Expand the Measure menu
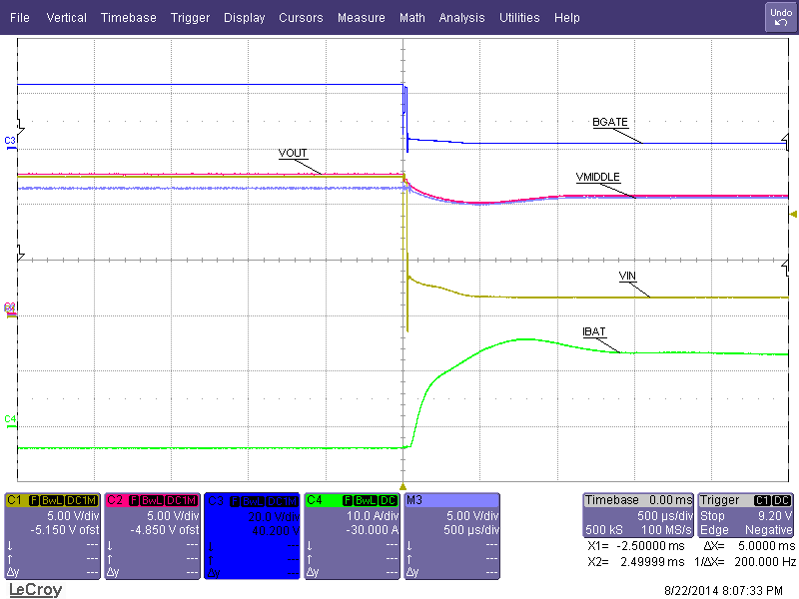 click(361, 18)
